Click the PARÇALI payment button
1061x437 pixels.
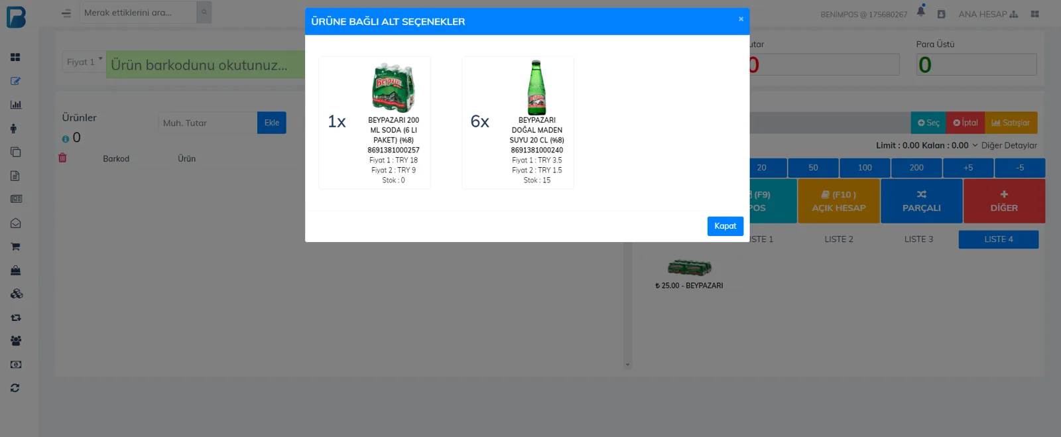(922, 201)
